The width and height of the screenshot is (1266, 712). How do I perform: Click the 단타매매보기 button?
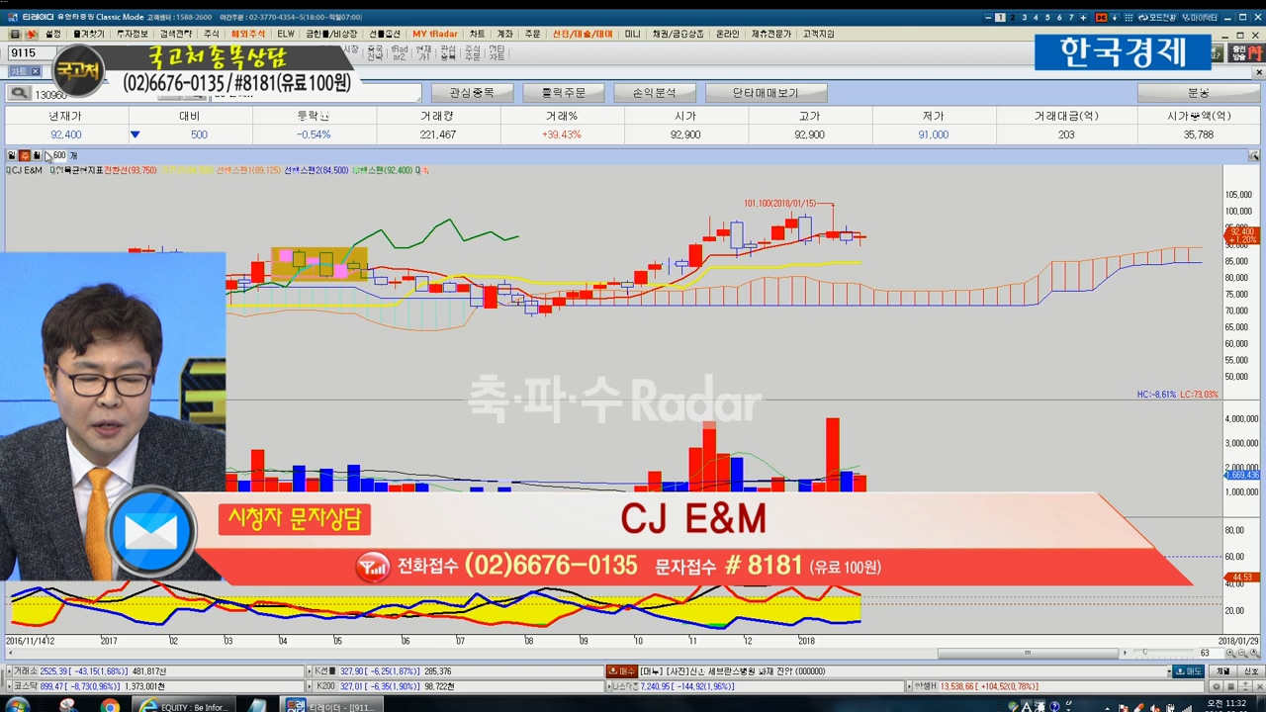pyautogui.click(x=765, y=93)
